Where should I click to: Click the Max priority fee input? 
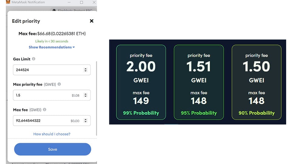coord(52,95)
